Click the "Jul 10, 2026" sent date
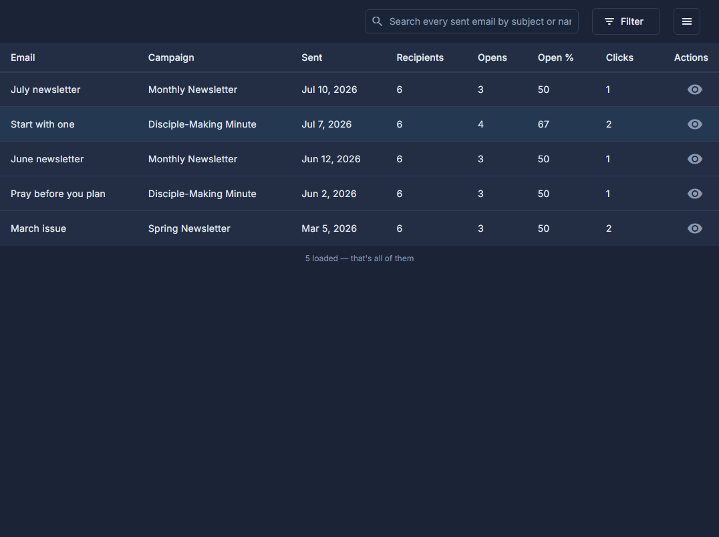Image resolution: width=719 pixels, height=537 pixels. coord(329,89)
